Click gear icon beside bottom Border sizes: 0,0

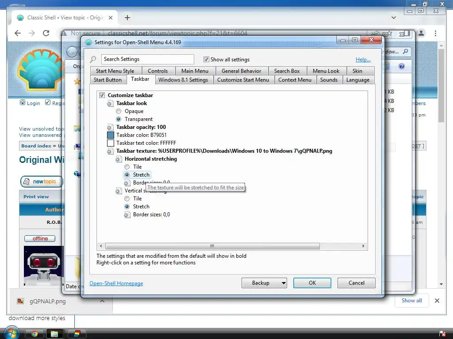point(127,215)
